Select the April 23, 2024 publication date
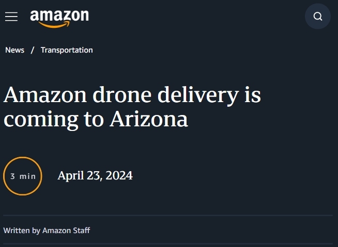This screenshot has width=338, height=247. pos(95,175)
